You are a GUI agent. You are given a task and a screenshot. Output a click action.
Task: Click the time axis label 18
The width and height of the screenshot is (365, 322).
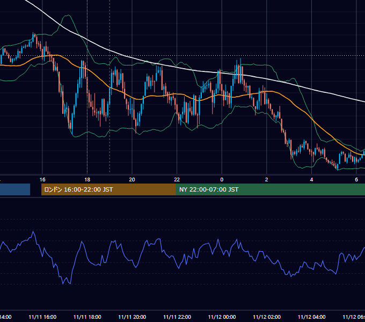click(x=87, y=180)
